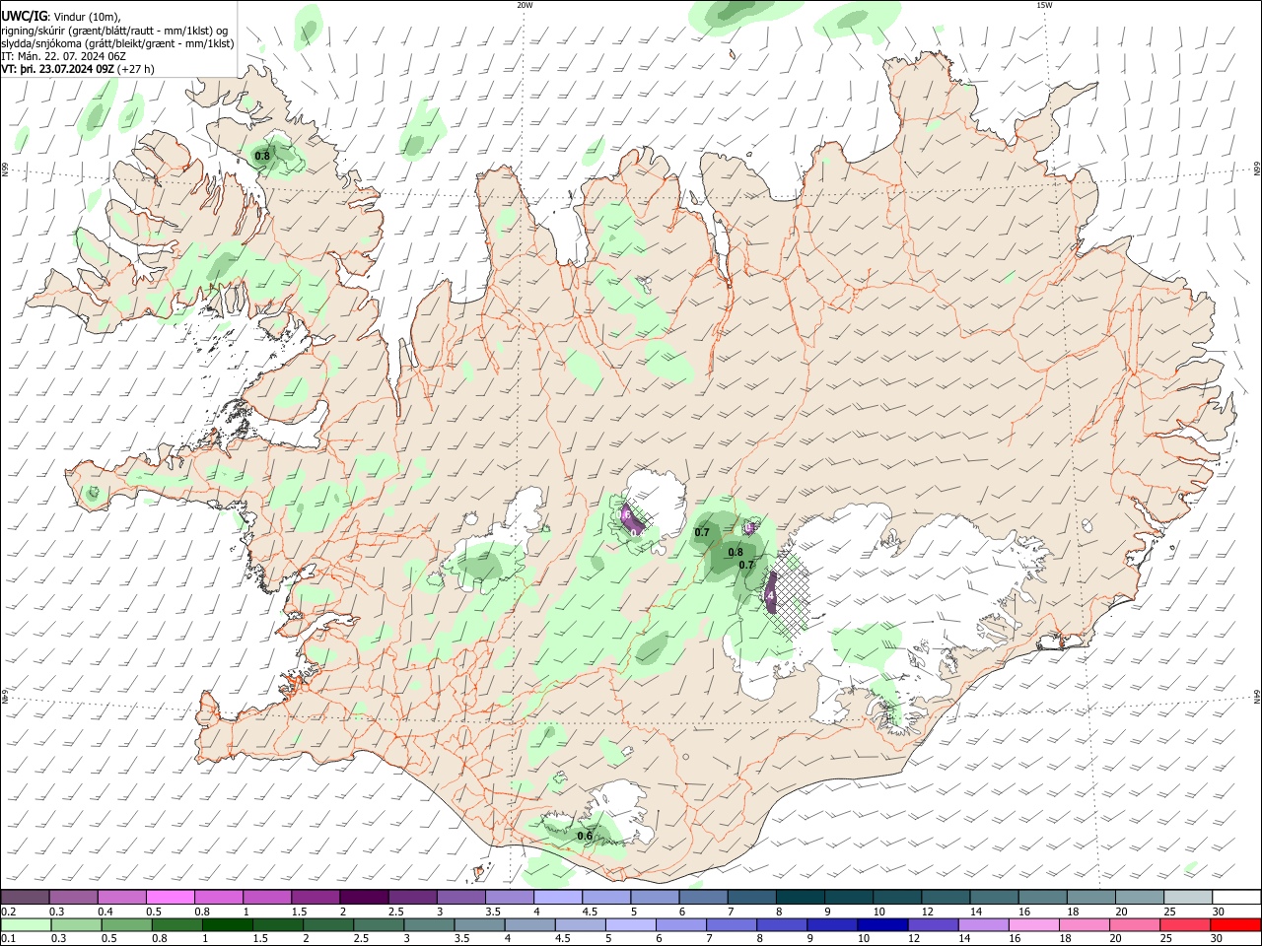Click the '30' label in the lower legend row

[1218, 939]
